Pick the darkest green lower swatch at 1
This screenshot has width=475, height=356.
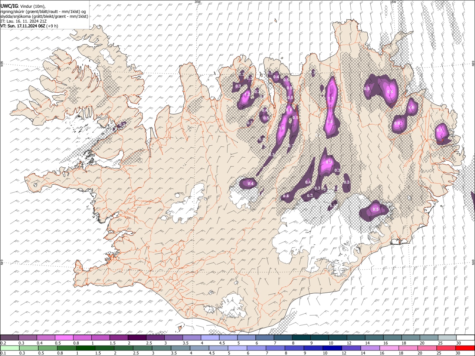click(x=85, y=348)
